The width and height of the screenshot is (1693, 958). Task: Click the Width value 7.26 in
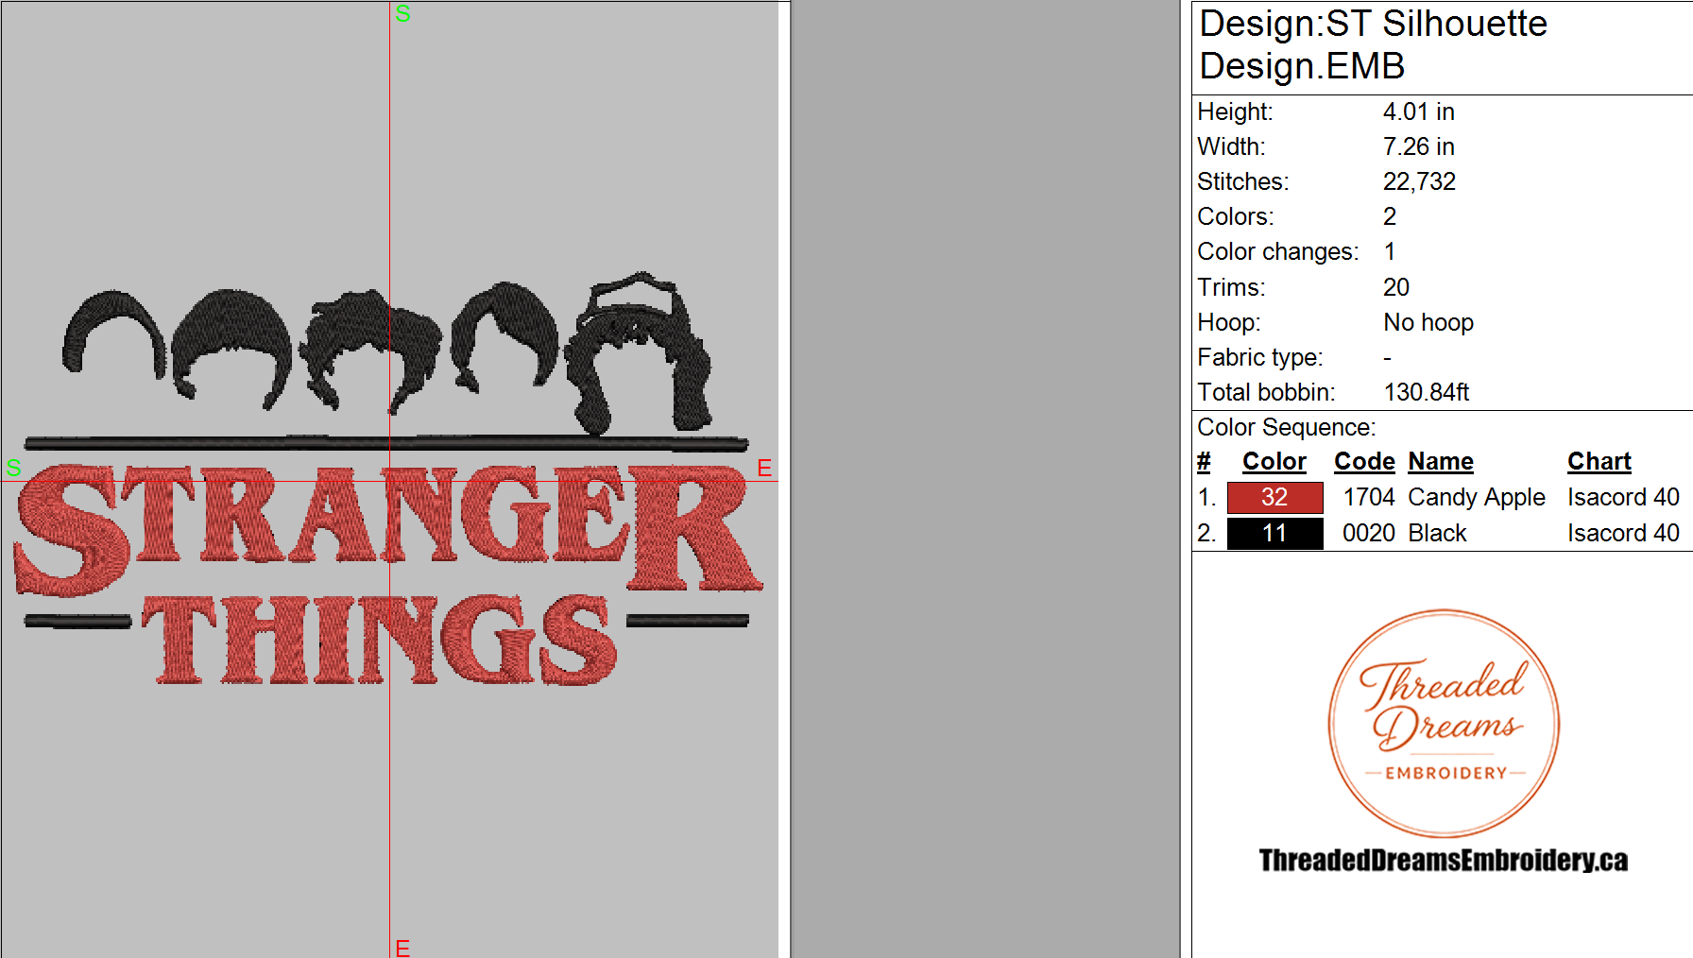[x=1419, y=146]
